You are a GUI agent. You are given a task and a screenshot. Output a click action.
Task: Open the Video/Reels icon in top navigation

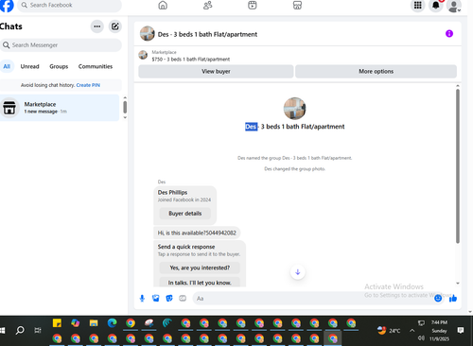tap(253, 5)
